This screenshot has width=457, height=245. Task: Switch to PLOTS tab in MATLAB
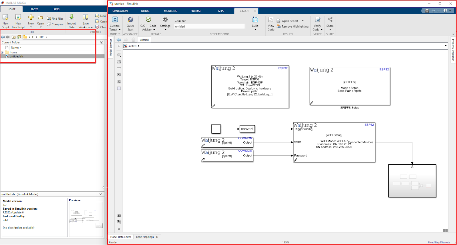(x=35, y=9)
